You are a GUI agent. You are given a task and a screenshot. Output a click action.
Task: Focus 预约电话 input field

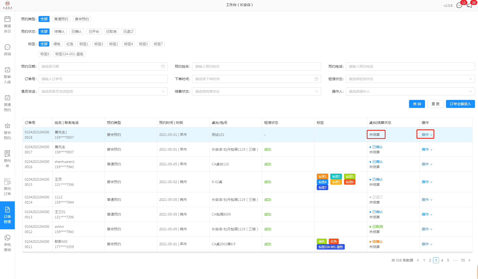(410, 66)
